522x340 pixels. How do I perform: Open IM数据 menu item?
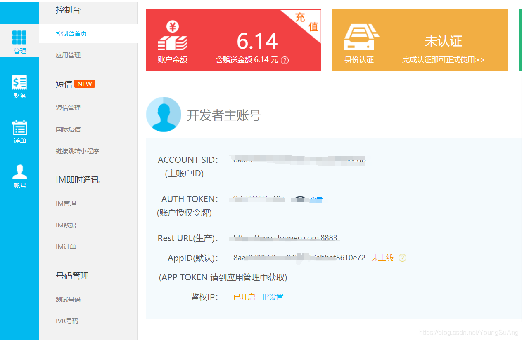[66, 225]
